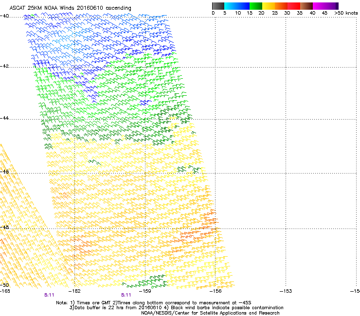360x316 pixels.
Task: Click the ASCAT 25KM NOAA Winds title
Action: coord(70,8)
